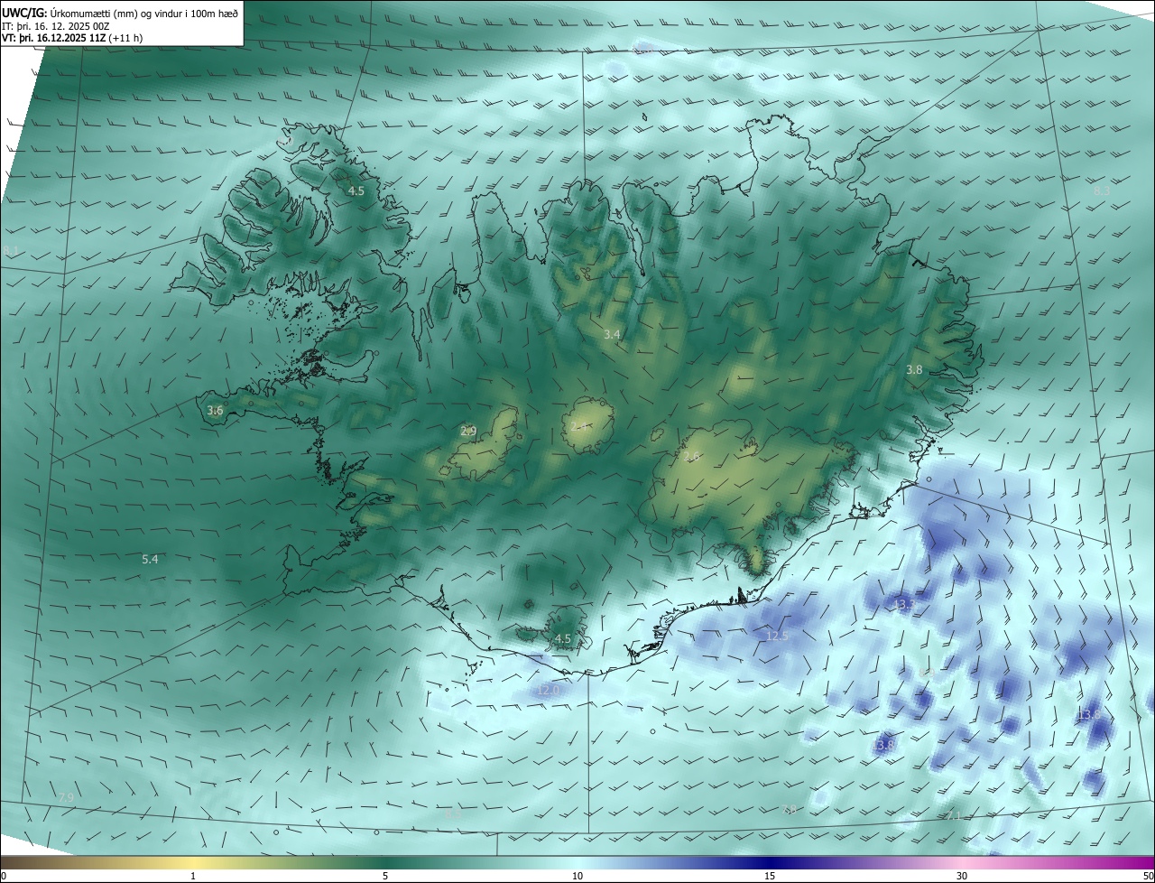Screen dimensions: 1155x883
Task: Click the 13.3 value in the blue area
Action: 903,604
